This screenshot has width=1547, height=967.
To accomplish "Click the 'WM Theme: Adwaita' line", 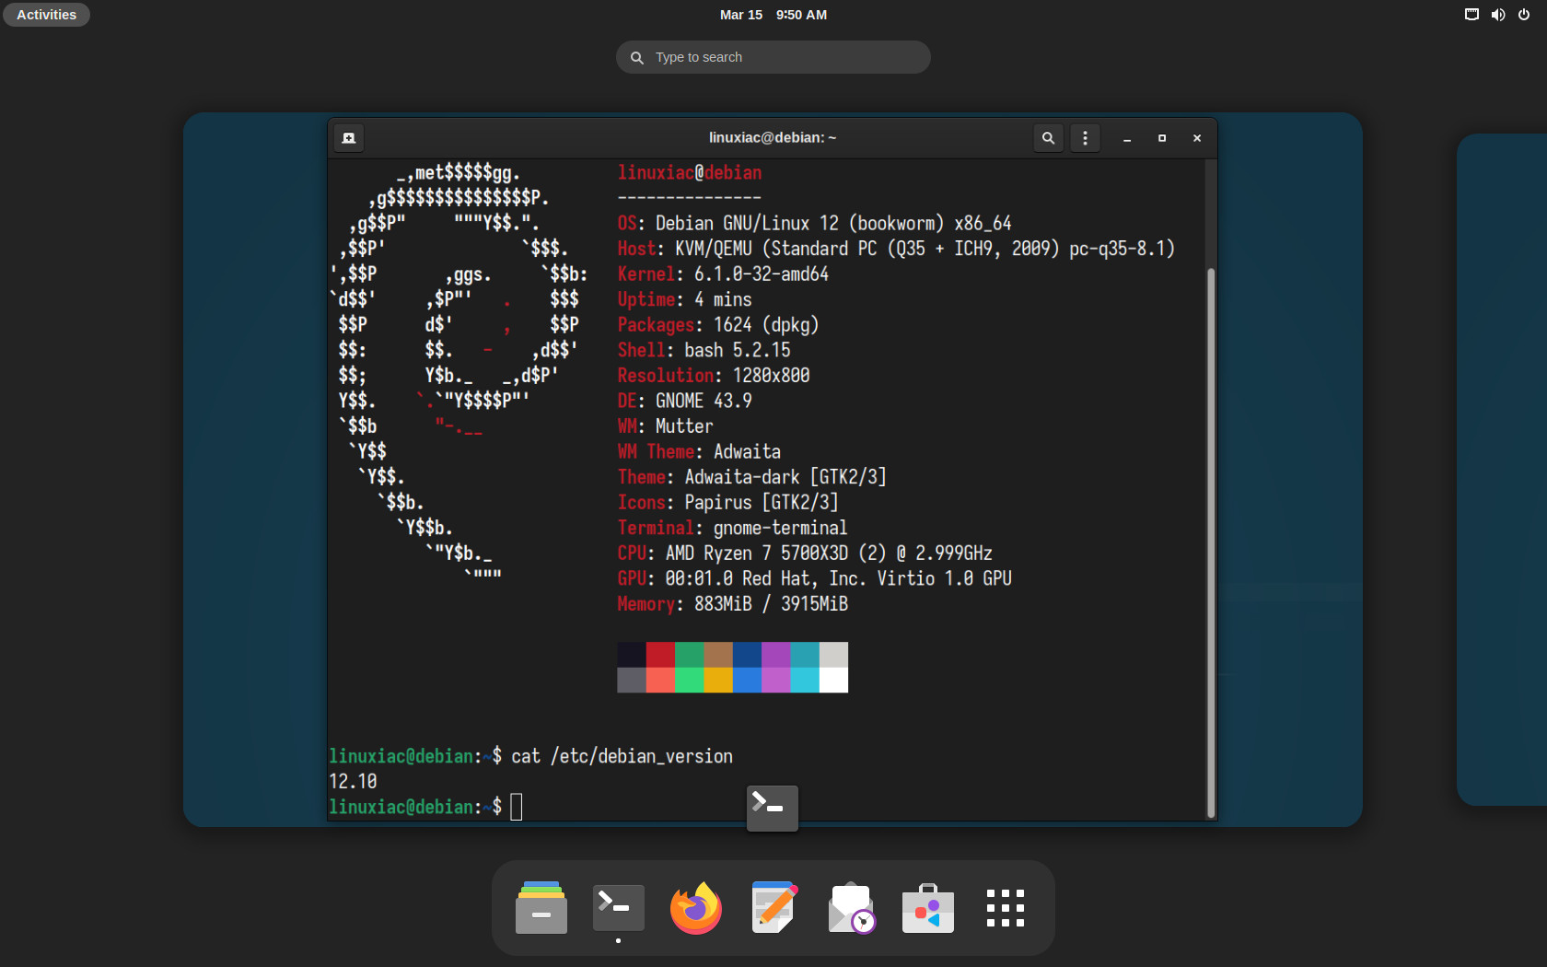I will [699, 452].
